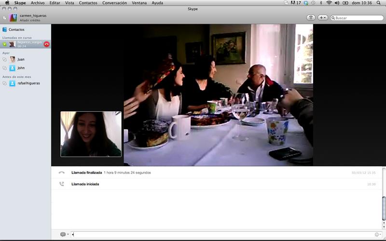This screenshot has height=241, width=386.
Task: Open the Conversación menu
Action: [x=114, y=3]
